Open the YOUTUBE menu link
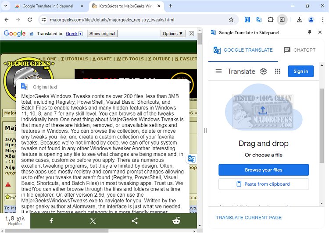 click(x=159, y=59)
